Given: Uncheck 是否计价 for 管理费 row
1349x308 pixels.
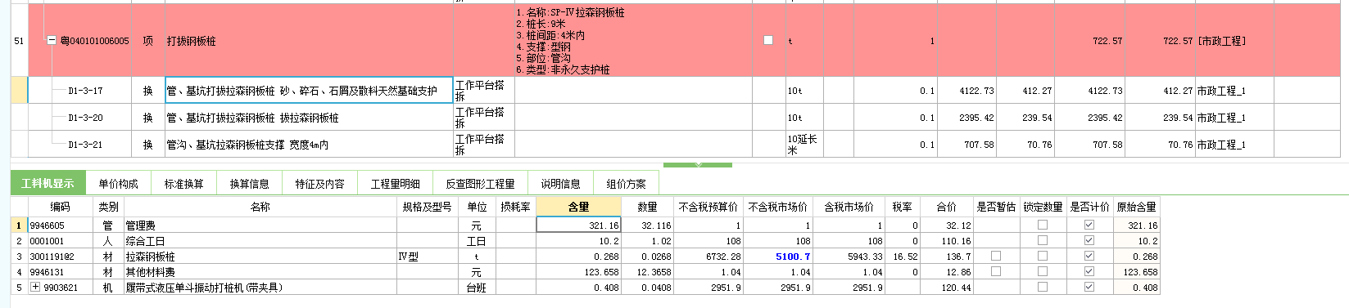Looking at the screenshot, I should coord(1089,225).
